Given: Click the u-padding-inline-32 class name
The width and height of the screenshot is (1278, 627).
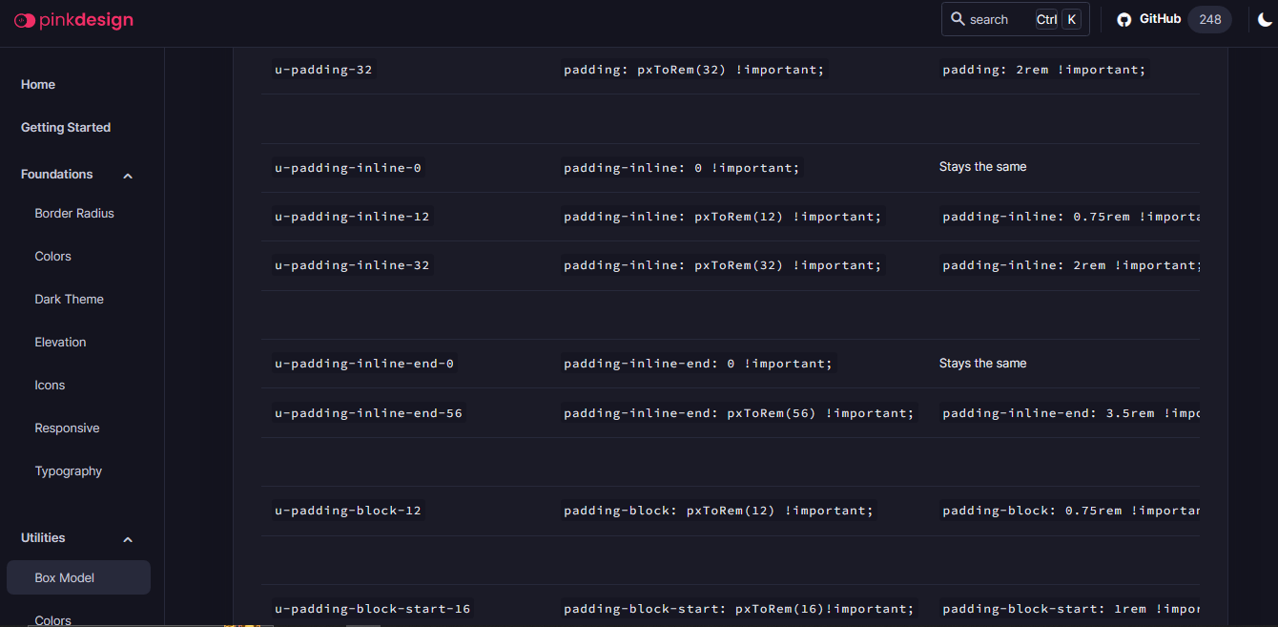Looking at the screenshot, I should (x=352, y=265).
